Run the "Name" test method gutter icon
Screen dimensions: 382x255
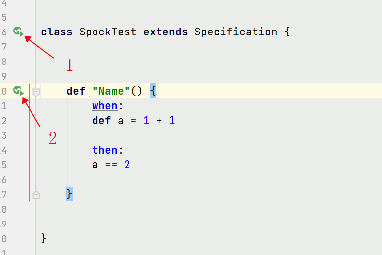18,91
